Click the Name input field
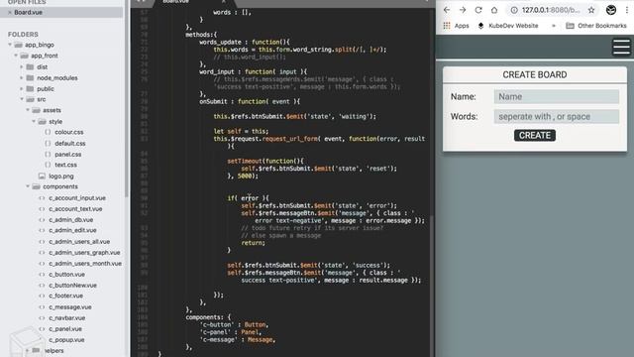634x357 pixels. [557, 97]
